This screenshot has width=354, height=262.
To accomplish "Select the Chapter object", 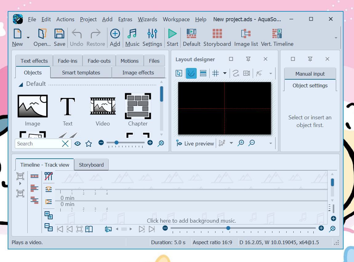I will pos(138,106).
